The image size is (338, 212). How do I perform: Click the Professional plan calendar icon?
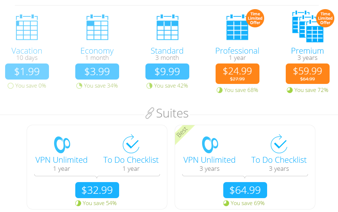[x=237, y=27]
